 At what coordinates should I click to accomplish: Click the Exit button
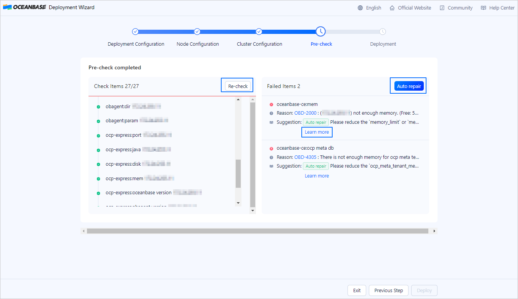[x=357, y=290]
